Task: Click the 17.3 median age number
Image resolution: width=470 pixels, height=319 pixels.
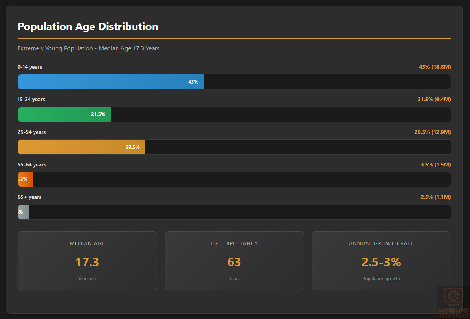Action: [87, 262]
